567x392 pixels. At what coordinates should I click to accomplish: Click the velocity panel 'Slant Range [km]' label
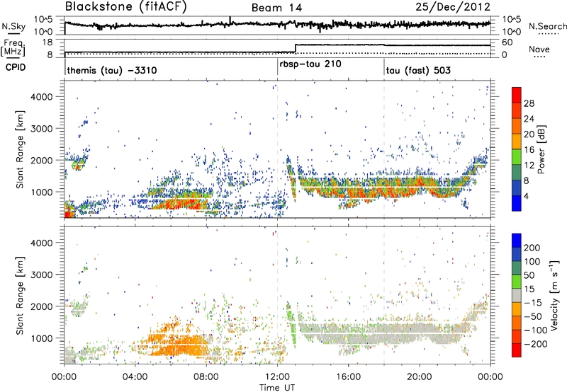pyautogui.click(x=20, y=296)
